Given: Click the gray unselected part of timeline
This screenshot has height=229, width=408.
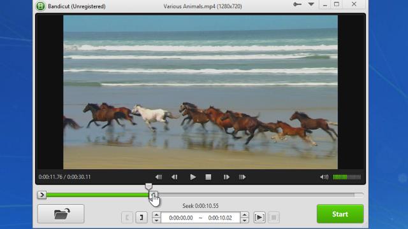Looking at the screenshot, I should click(x=256, y=195).
